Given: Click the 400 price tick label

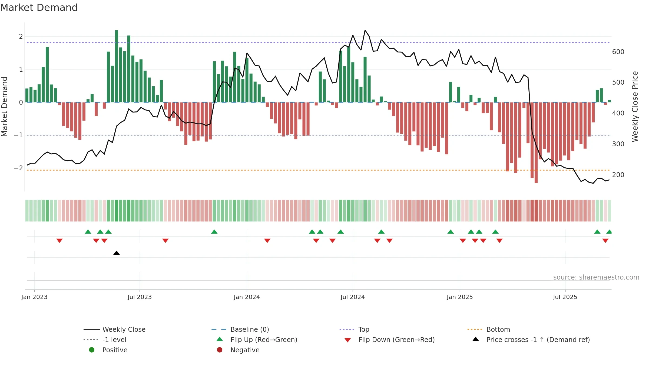Looking at the screenshot, I should tap(618, 113).
